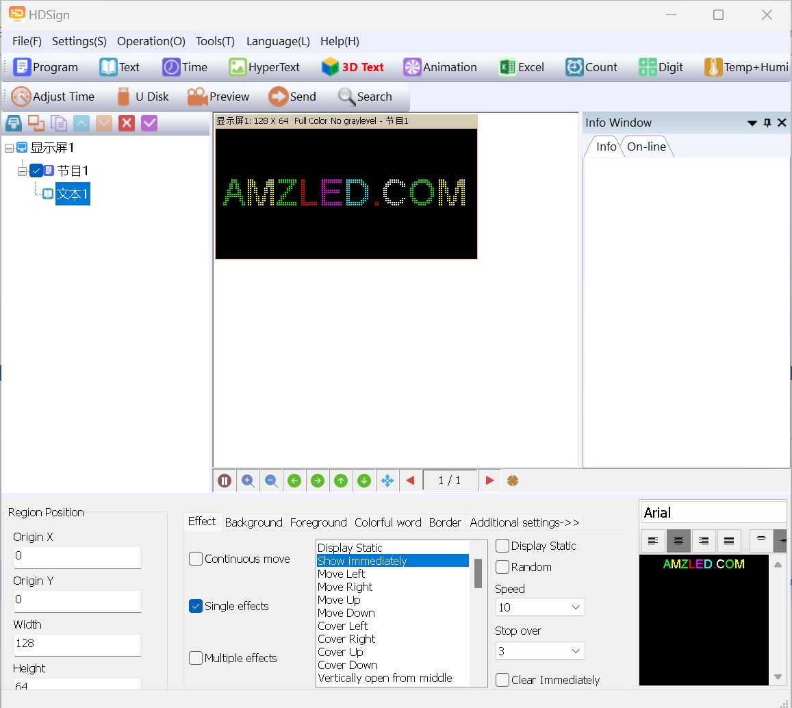
Task: Search for devices
Action: (x=365, y=97)
